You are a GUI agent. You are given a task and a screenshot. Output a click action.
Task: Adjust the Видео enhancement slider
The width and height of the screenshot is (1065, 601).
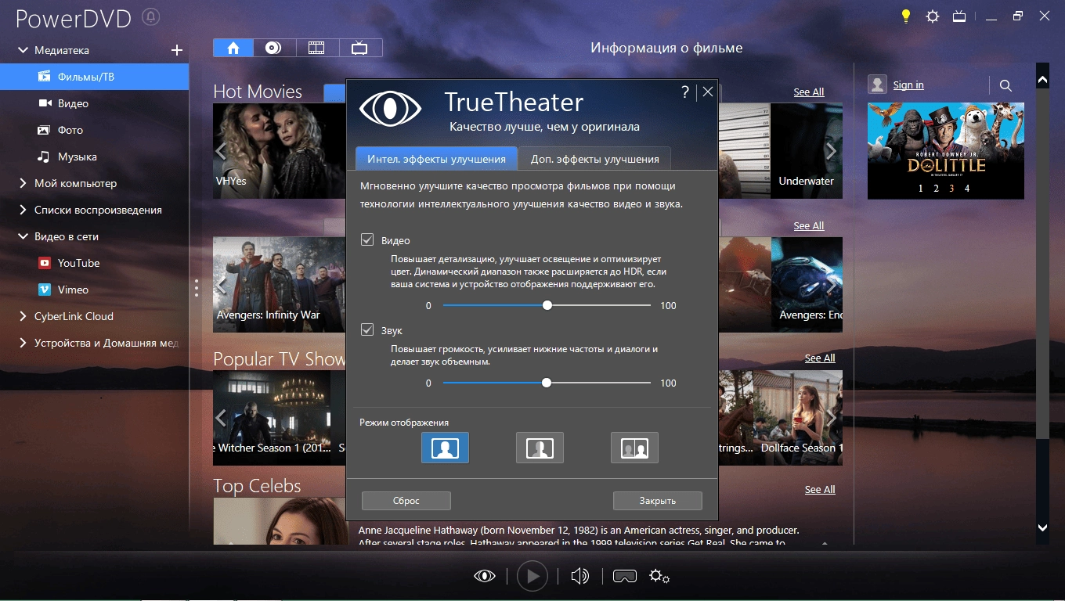(x=547, y=305)
